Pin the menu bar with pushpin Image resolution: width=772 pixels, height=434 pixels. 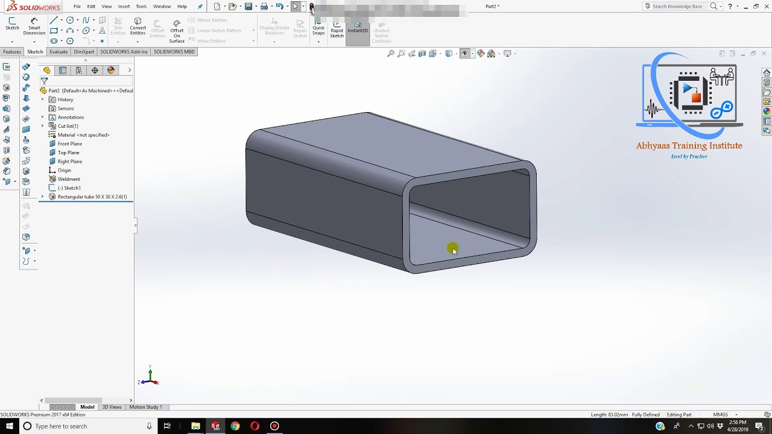200,7
